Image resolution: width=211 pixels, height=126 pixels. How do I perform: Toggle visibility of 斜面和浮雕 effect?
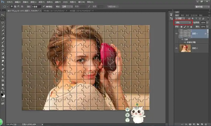[x=185, y=42]
